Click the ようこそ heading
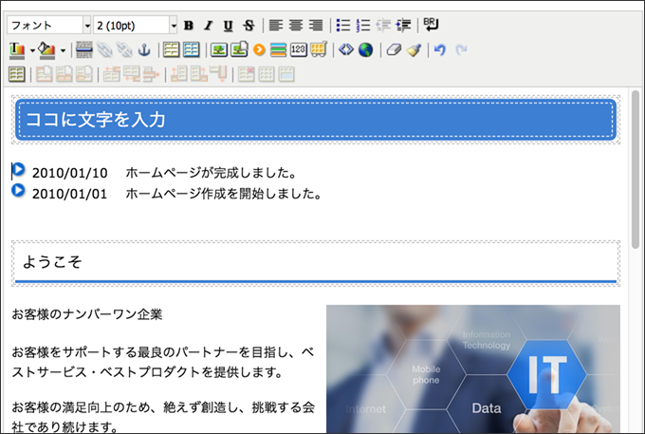This screenshot has width=645, height=434. 52,262
